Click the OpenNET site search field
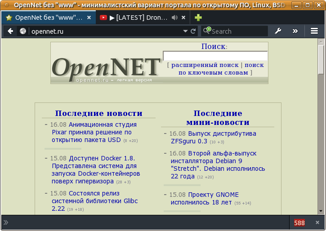 click(x=215, y=56)
